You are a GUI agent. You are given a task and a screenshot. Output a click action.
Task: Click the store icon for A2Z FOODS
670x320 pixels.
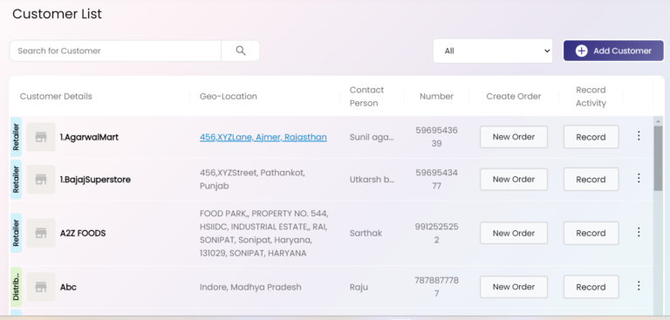click(41, 234)
